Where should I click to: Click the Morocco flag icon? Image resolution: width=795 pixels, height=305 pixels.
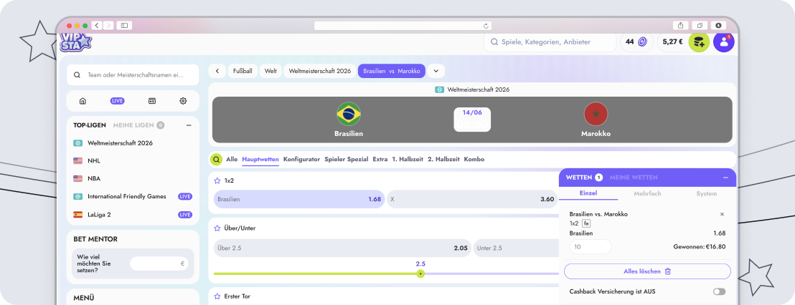coord(596,115)
